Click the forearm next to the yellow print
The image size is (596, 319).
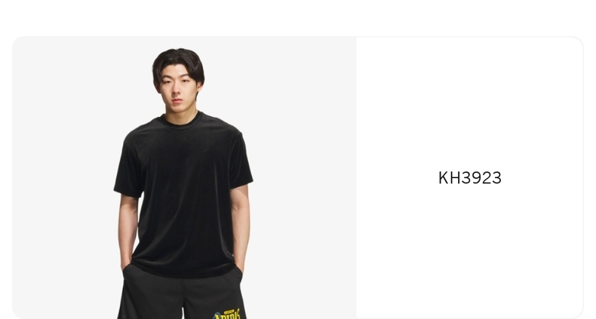(x=240, y=226)
